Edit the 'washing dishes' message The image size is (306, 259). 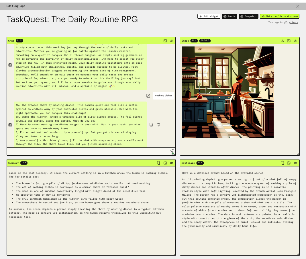pyautogui.click(x=148, y=96)
